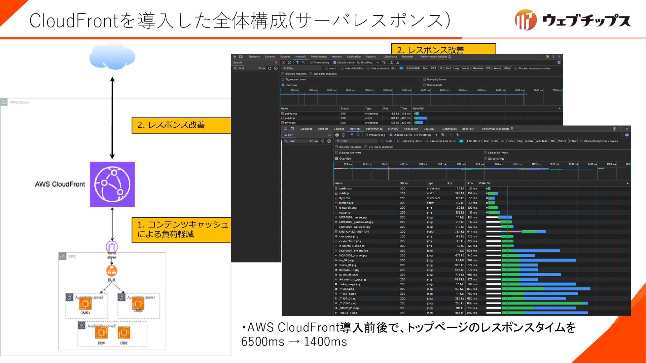This screenshot has height=363, width=646.
Task: Open No throttling dropdown in front DevTools
Action: click(x=425, y=135)
